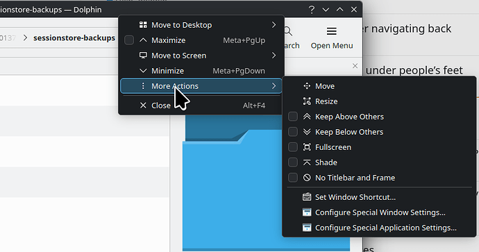Click the Minimize chevron icon in the menu
Image resolution: width=479 pixels, height=252 pixels.
(143, 71)
